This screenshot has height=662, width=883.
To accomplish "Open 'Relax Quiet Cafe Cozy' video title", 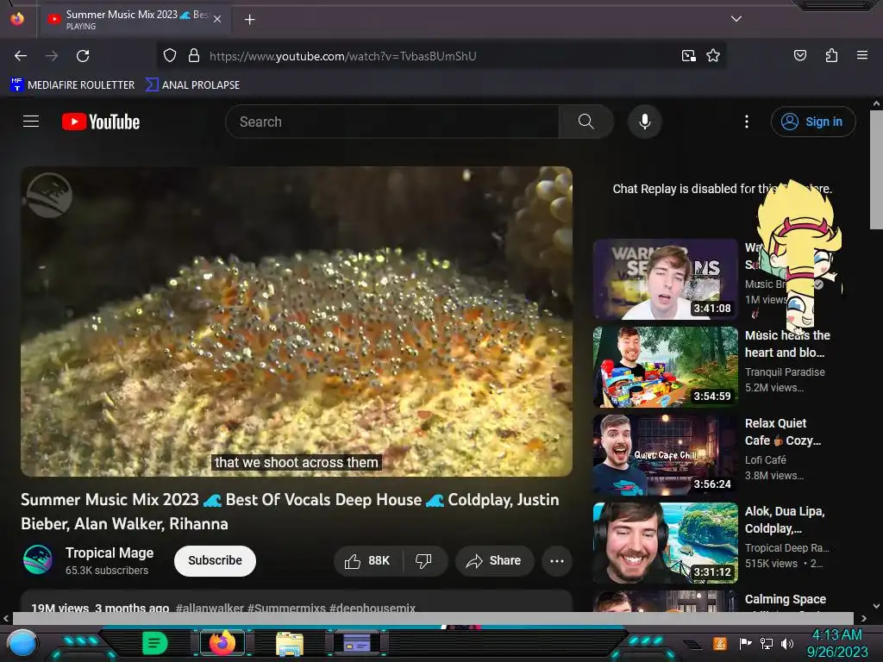I will point(783,432).
